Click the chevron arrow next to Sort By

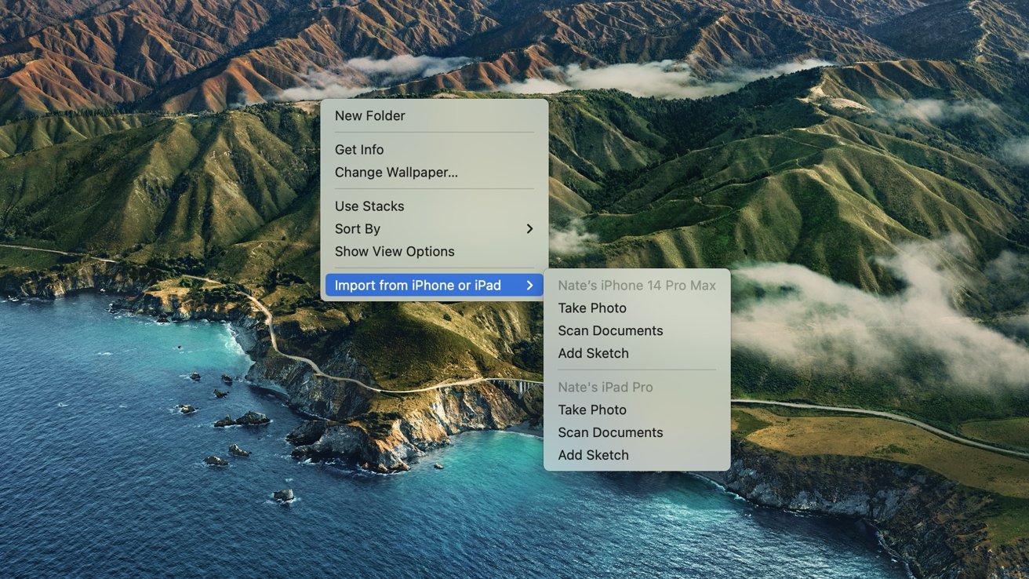[529, 228]
